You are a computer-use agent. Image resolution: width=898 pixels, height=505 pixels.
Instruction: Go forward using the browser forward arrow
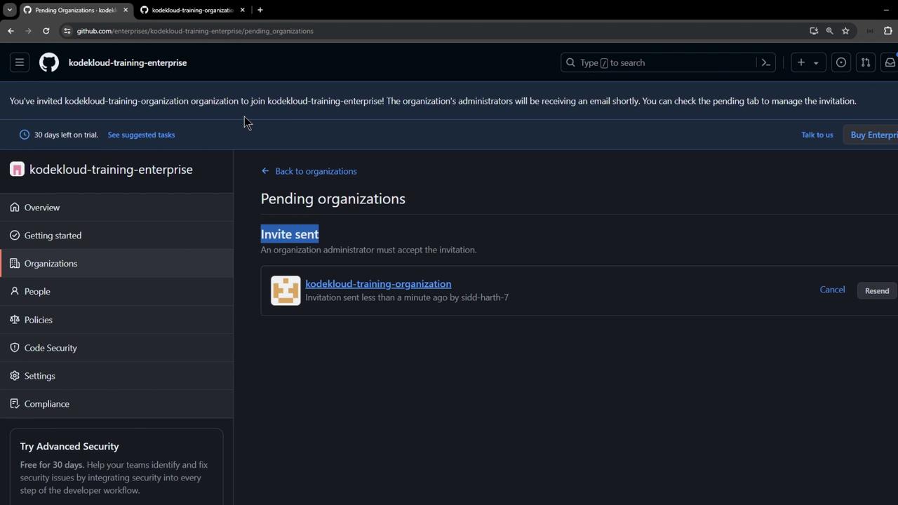(28, 31)
